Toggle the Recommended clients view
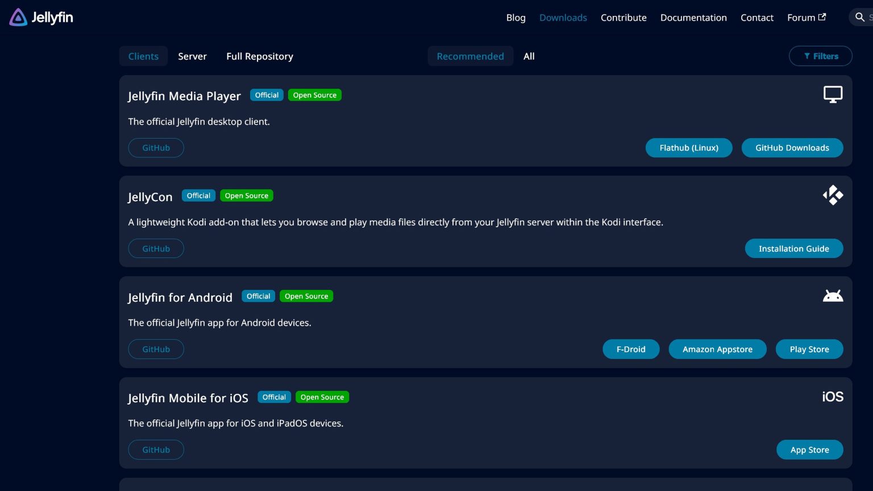This screenshot has height=491, width=873. pyautogui.click(x=470, y=56)
